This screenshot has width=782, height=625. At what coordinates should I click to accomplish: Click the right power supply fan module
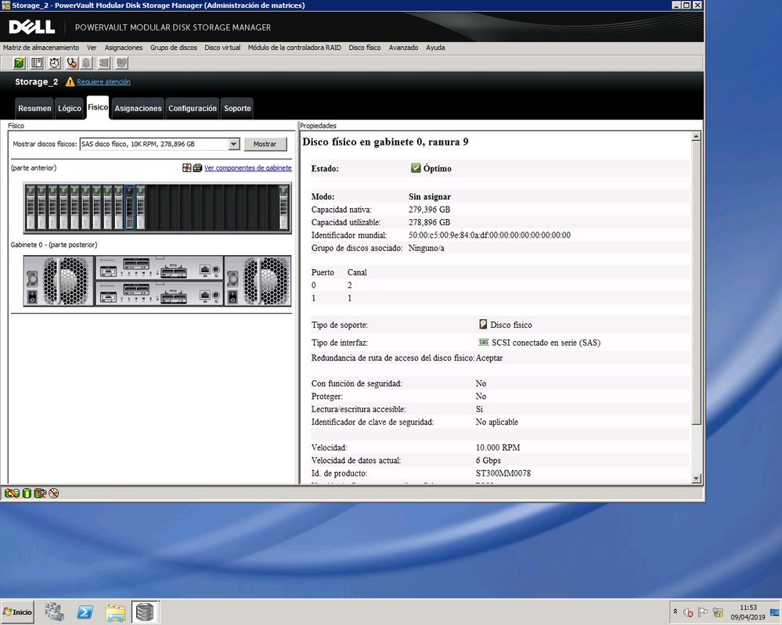pos(258,281)
